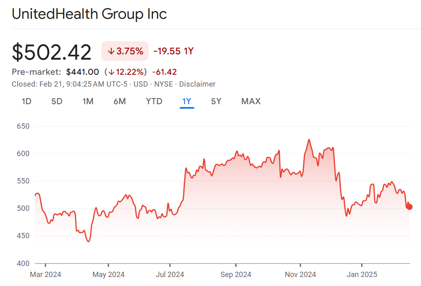The width and height of the screenshot is (421, 286).
Task: Click the UnitedHealth Group Inc title
Action: (89, 14)
